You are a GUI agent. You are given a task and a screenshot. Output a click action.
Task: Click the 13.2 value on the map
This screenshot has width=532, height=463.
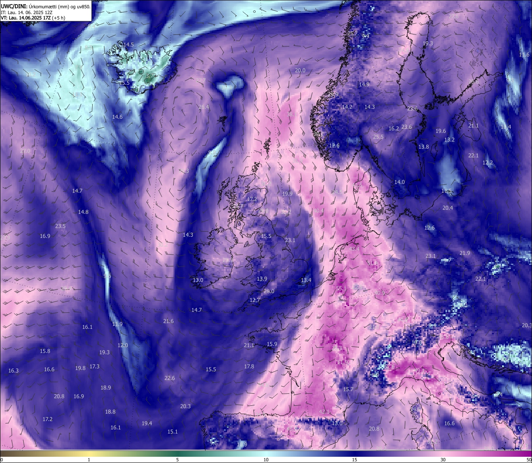449,140
